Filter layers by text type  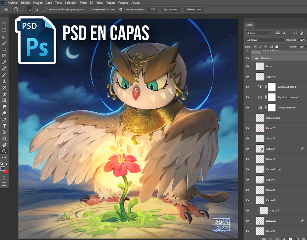[290, 33]
